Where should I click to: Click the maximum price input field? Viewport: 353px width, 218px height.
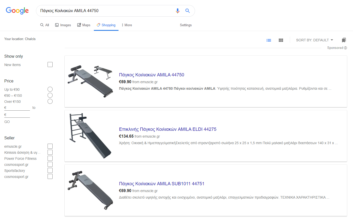tap(17, 115)
